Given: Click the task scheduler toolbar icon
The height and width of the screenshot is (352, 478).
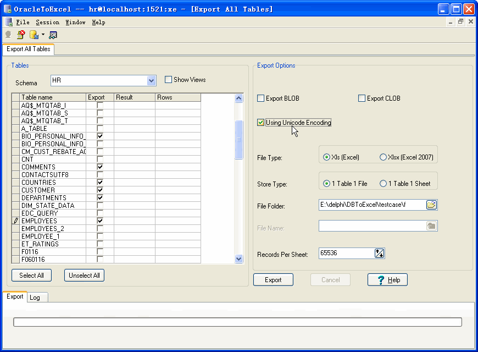Looking at the screenshot, I should click(x=53, y=35).
